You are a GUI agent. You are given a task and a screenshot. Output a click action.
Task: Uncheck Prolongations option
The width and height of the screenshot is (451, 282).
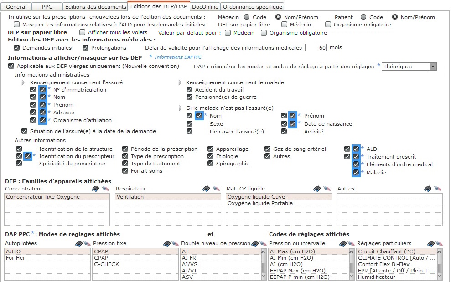pos(85,47)
